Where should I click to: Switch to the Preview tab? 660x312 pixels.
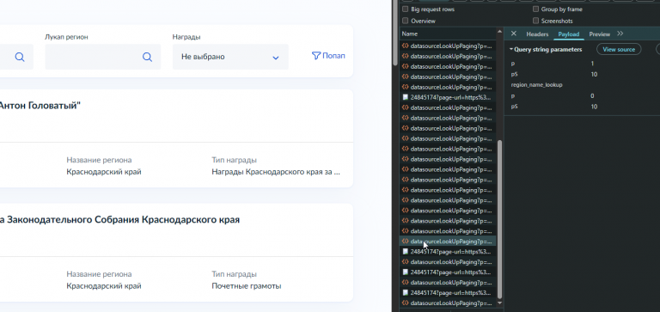[x=599, y=34]
